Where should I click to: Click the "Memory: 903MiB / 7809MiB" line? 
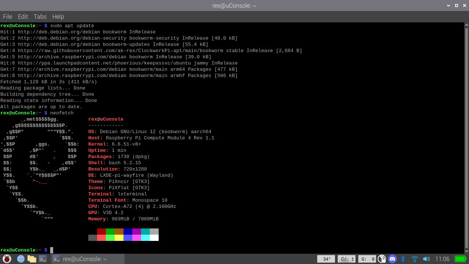(123, 219)
